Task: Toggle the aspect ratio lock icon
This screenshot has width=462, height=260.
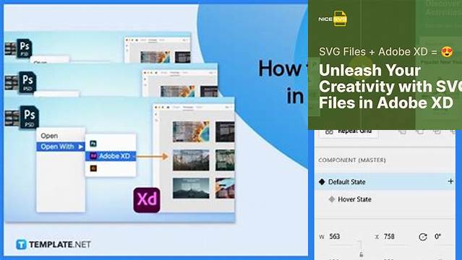Action: (x=361, y=254)
